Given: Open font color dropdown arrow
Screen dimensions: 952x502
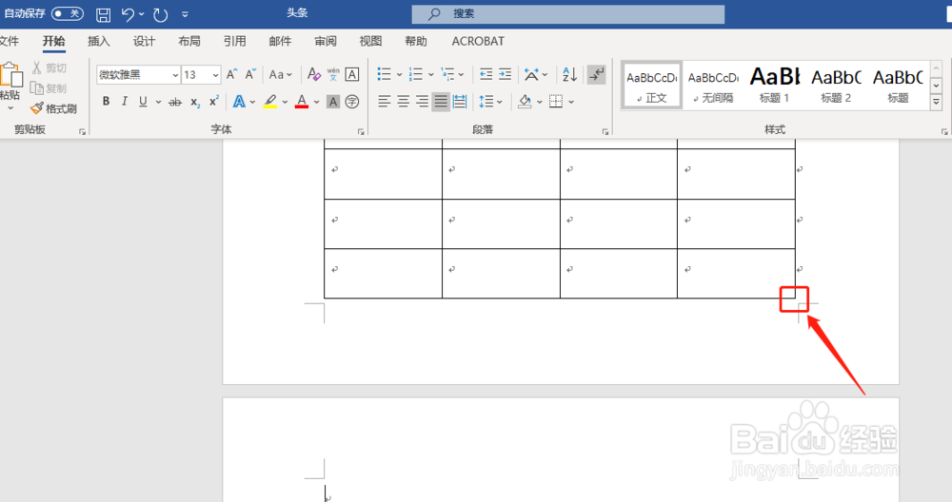Looking at the screenshot, I should coord(316,102).
